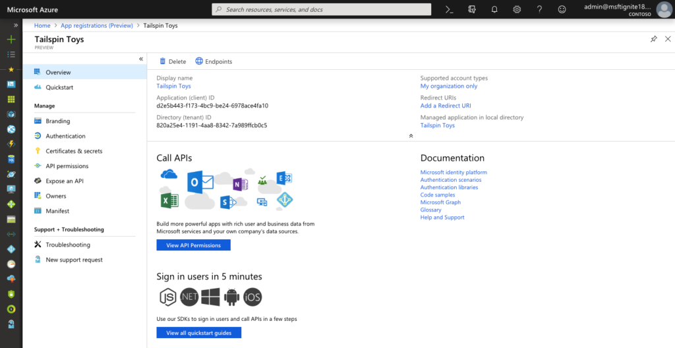Click the notifications bell icon
This screenshot has width=675, height=348.
[x=494, y=9]
